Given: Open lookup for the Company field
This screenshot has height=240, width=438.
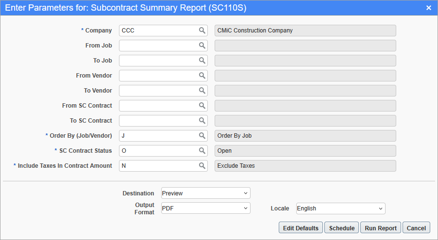Looking at the screenshot, I should click(202, 31).
